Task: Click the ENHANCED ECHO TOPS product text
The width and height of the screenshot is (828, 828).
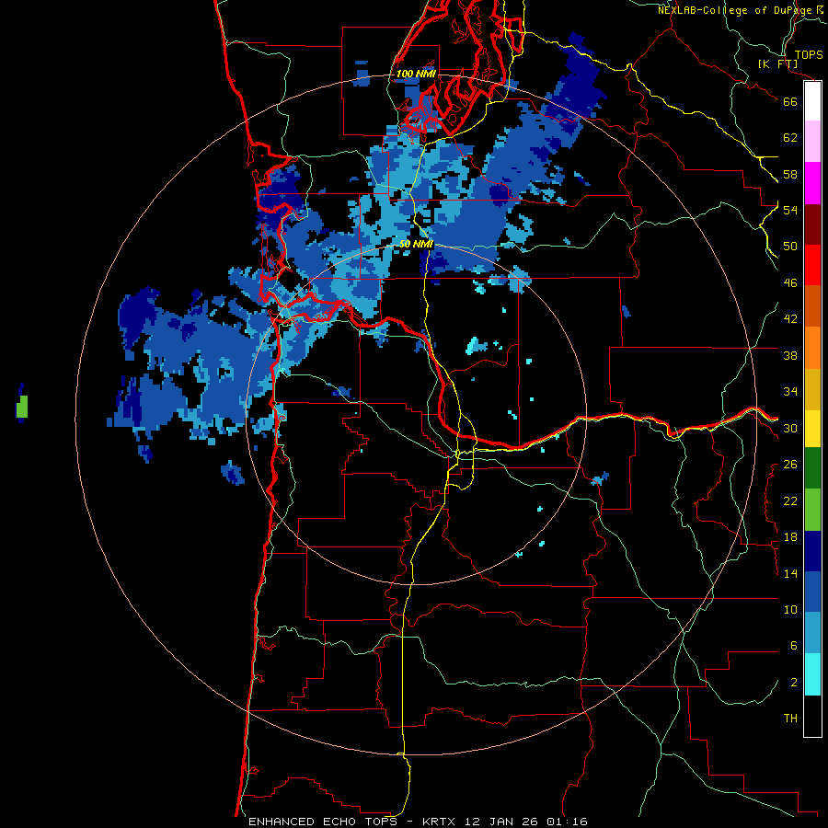Action: click(x=323, y=822)
